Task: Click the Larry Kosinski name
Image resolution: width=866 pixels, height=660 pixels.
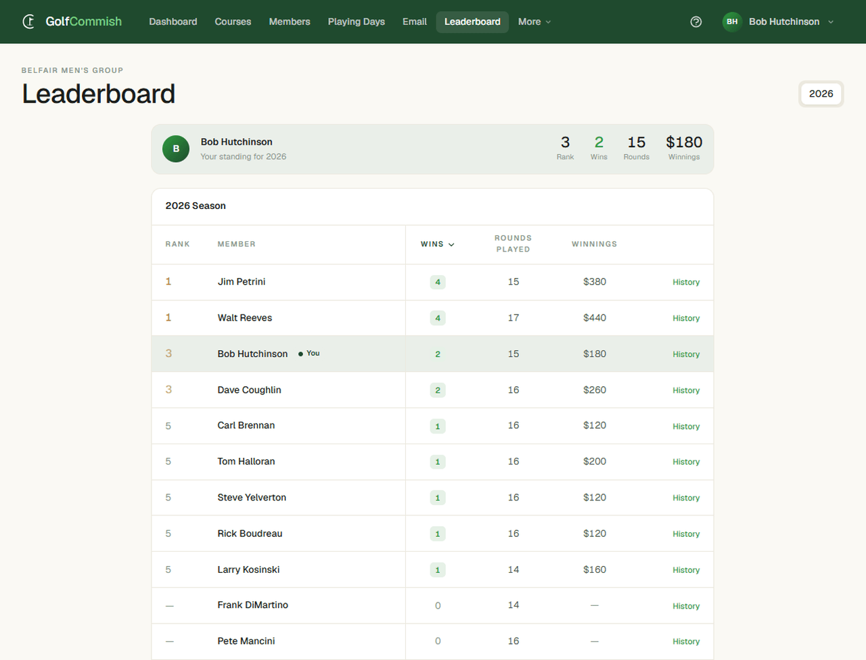Action: tap(248, 569)
